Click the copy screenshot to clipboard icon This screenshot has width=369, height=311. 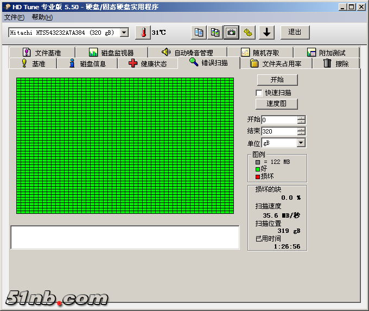pyautogui.click(x=215, y=33)
